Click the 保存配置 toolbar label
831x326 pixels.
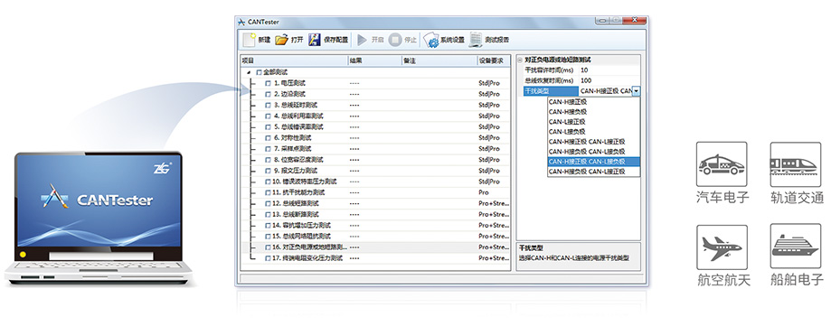[336, 40]
